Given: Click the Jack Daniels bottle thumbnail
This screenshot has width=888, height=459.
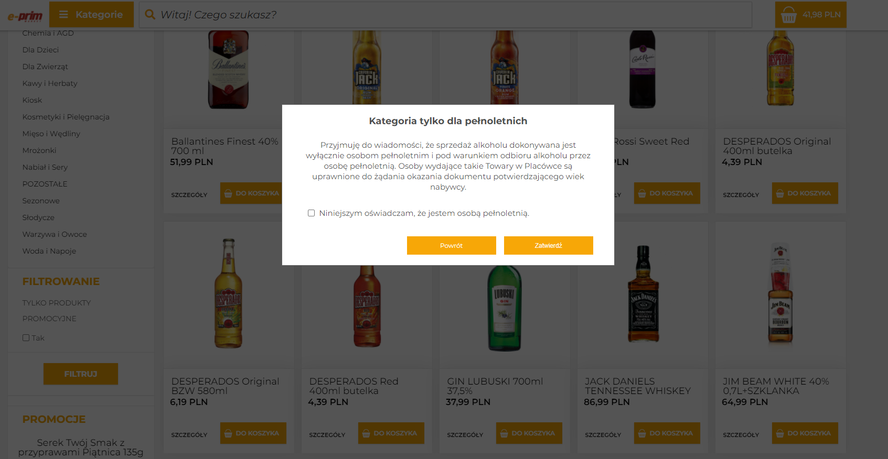Looking at the screenshot, I should point(643,294).
